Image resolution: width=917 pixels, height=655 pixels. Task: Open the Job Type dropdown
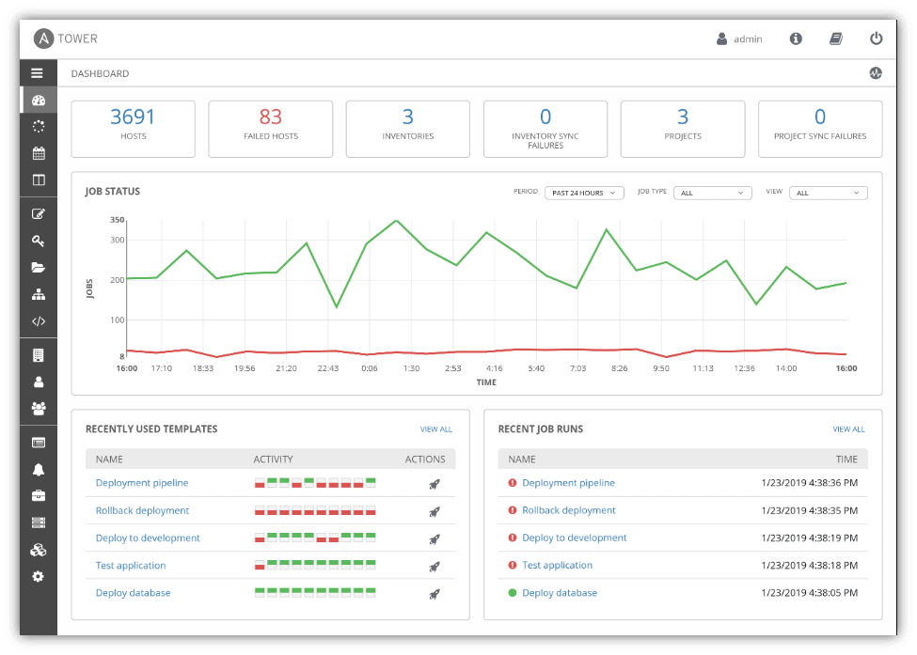tap(712, 192)
